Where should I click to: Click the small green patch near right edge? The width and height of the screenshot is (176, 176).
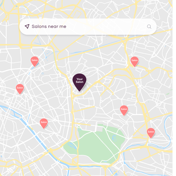pos(168,94)
